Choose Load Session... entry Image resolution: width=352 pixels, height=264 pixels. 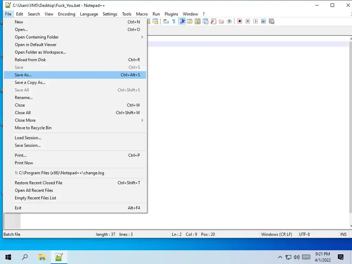click(x=75, y=138)
